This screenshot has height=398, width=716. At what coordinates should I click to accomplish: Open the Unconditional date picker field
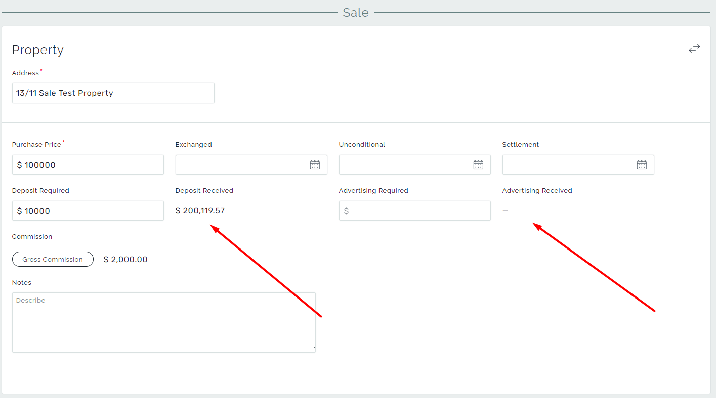point(405,164)
